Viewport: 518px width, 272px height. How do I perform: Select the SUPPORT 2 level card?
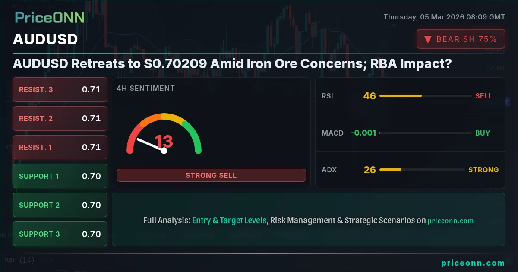click(60, 205)
